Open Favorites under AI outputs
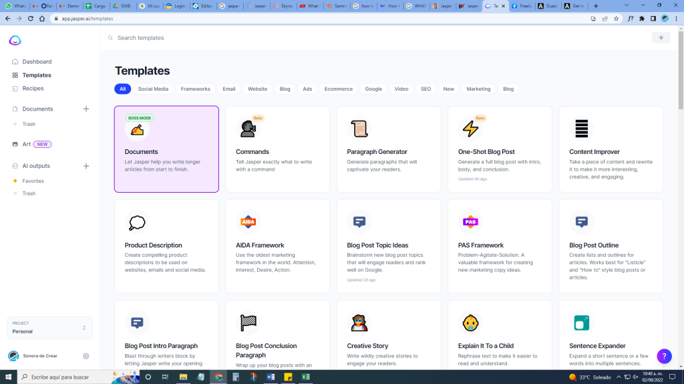The height and width of the screenshot is (384, 684). (33, 181)
